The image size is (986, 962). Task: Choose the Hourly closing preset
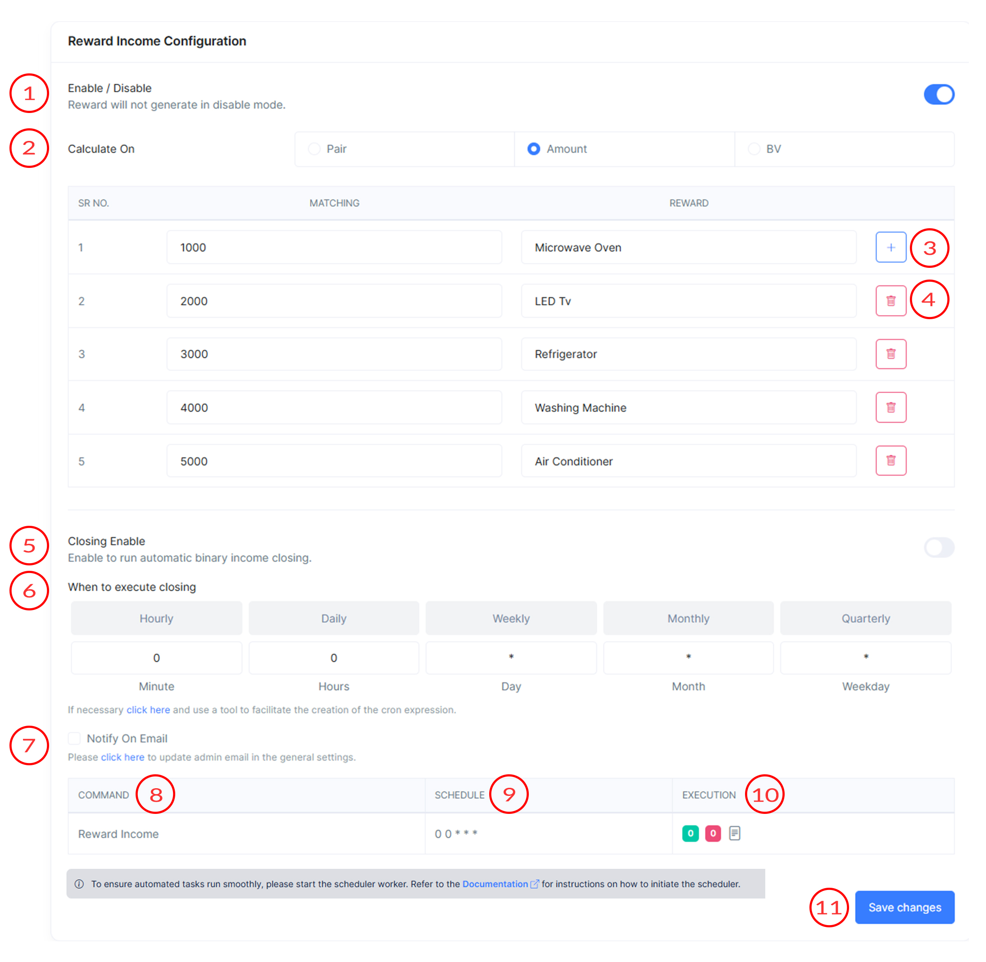coord(156,618)
